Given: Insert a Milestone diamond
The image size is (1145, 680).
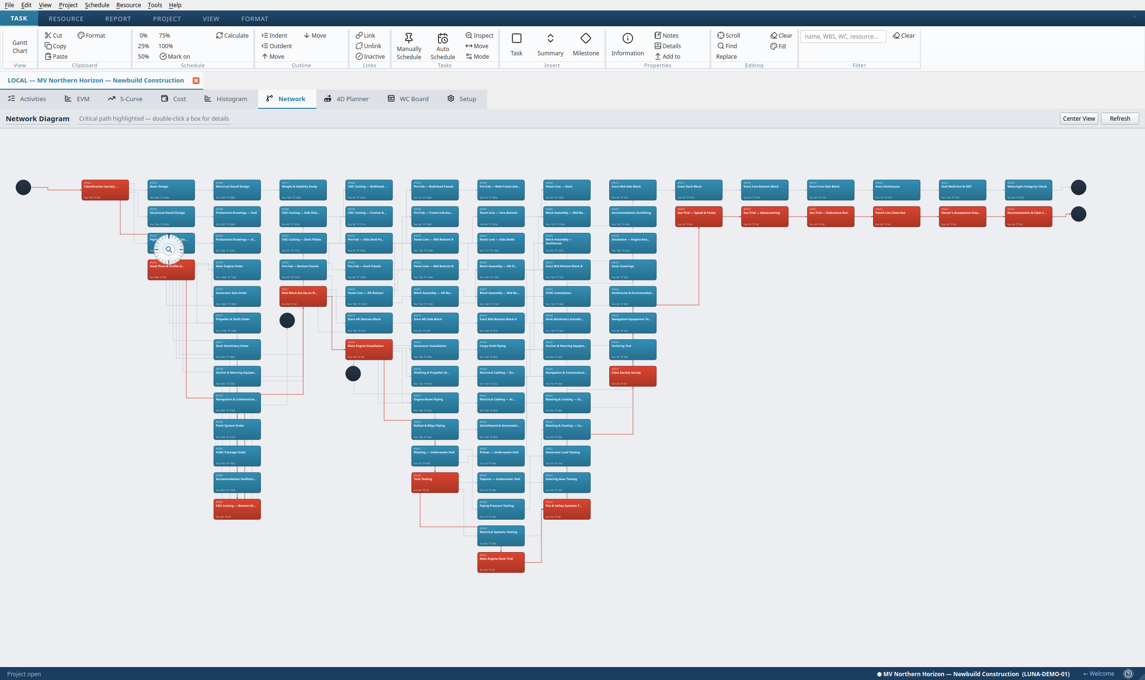Looking at the screenshot, I should click(586, 38).
